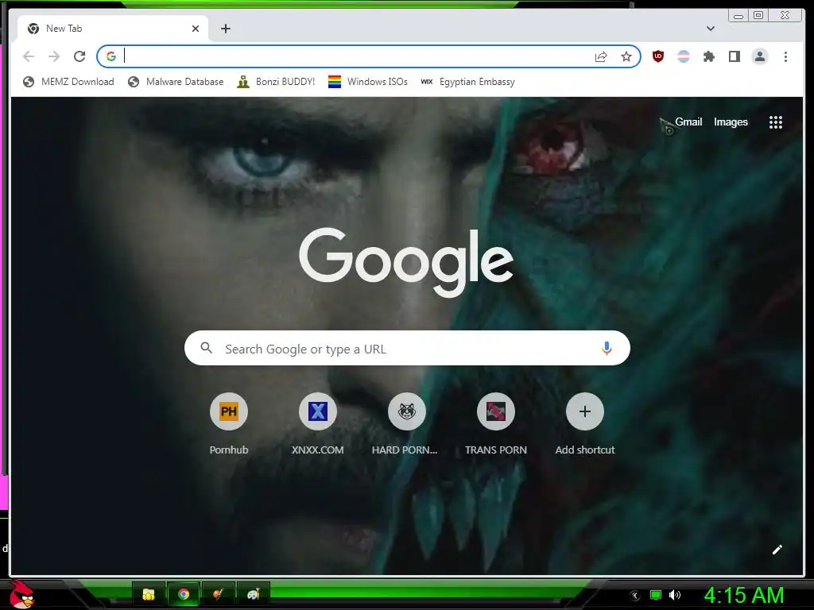
Task: Open the third taskbar app icon
Action: tap(218, 594)
